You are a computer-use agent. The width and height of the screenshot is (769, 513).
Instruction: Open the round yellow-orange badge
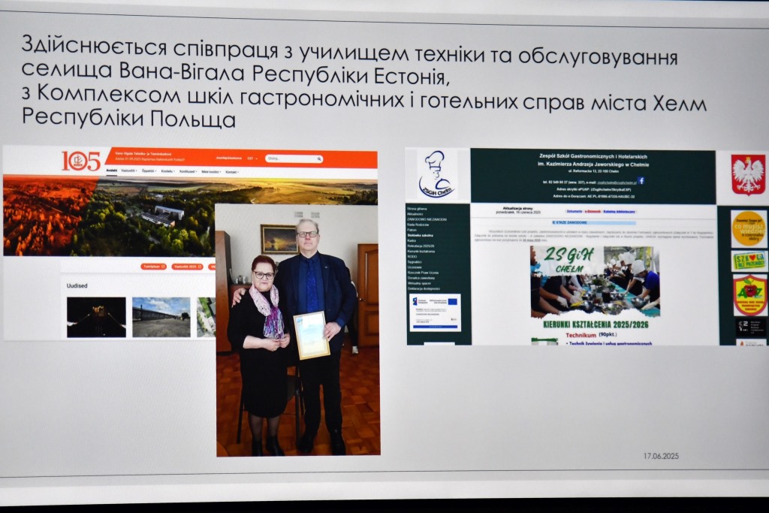748,228
